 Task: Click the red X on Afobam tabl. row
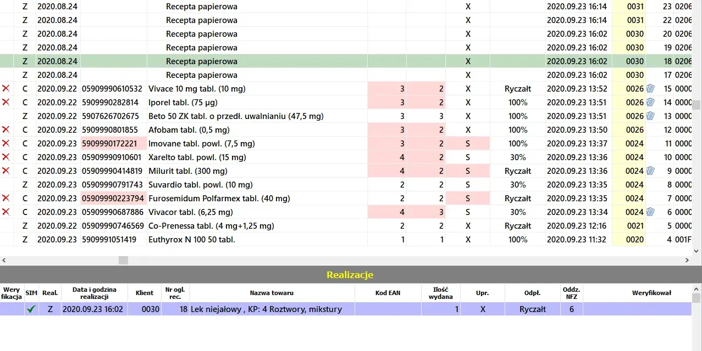point(6,129)
